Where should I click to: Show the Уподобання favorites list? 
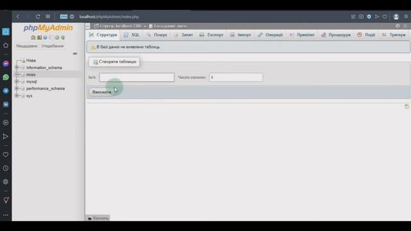(53, 46)
